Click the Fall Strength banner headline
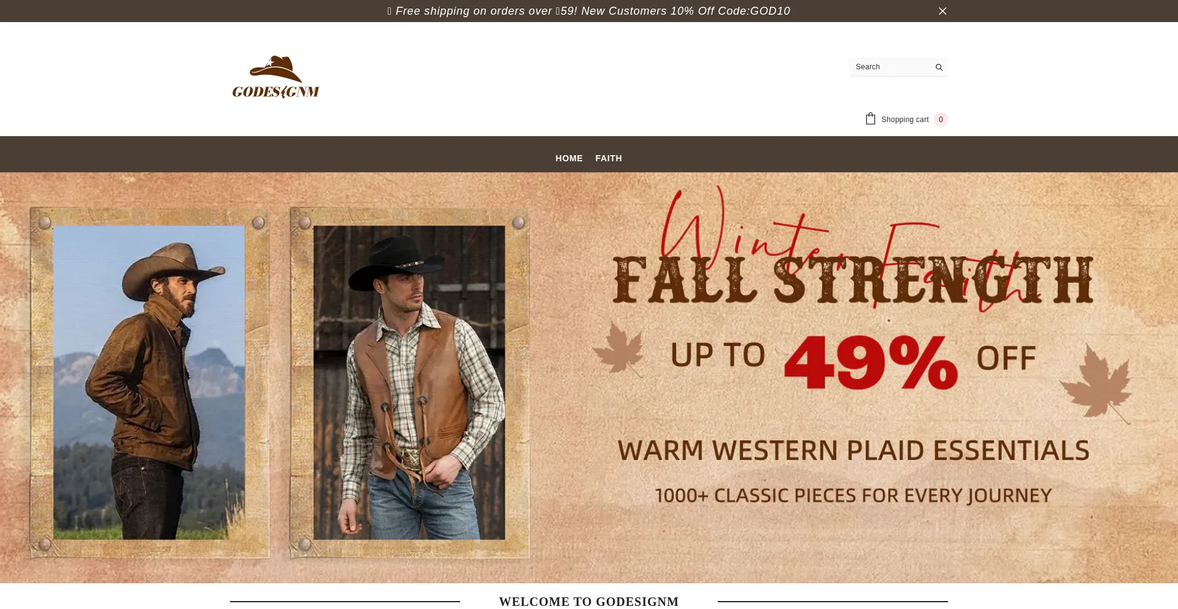 (x=853, y=280)
